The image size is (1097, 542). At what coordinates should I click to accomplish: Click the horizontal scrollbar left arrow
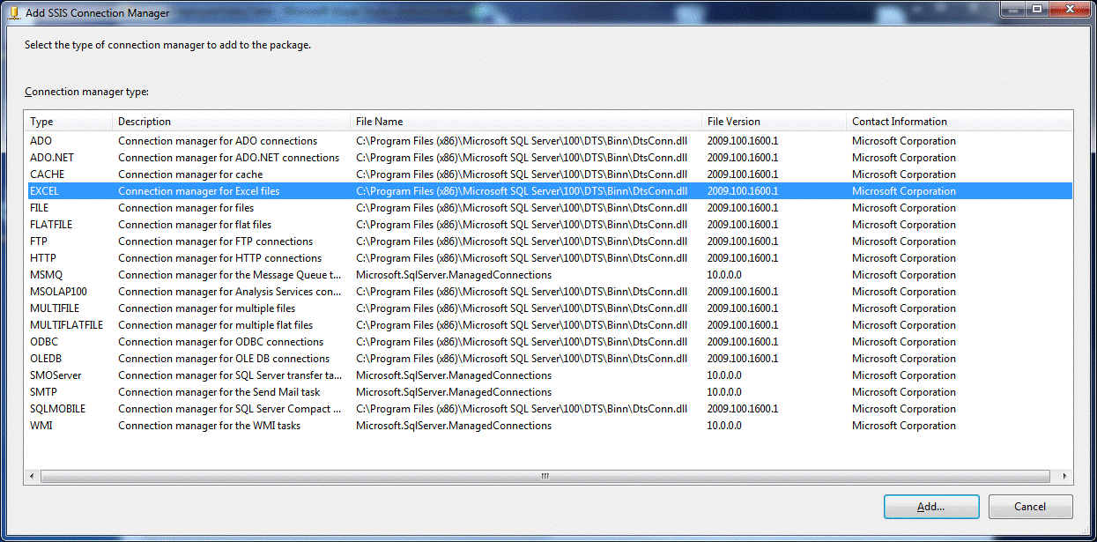[33, 476]
